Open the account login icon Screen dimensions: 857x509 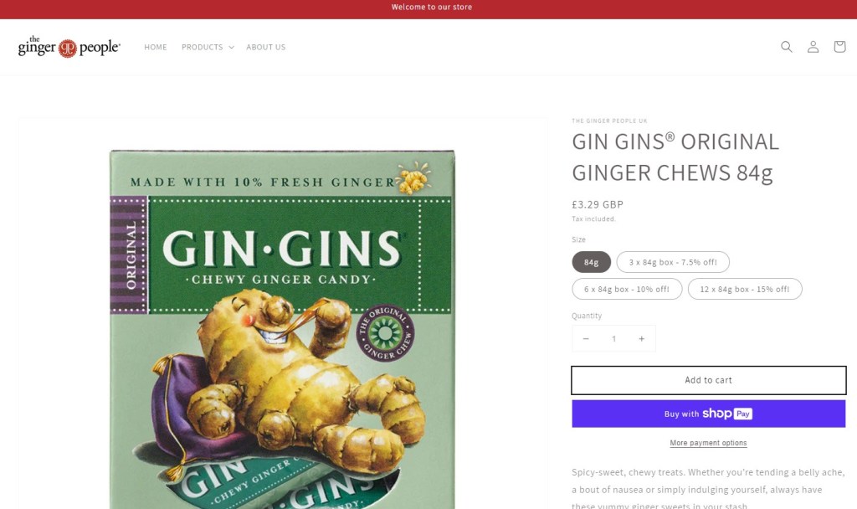[x=813, y=47]
